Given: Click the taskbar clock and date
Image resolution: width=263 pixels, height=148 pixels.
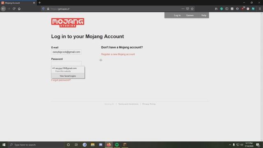Looking at the screenshot, I should 249,145.
